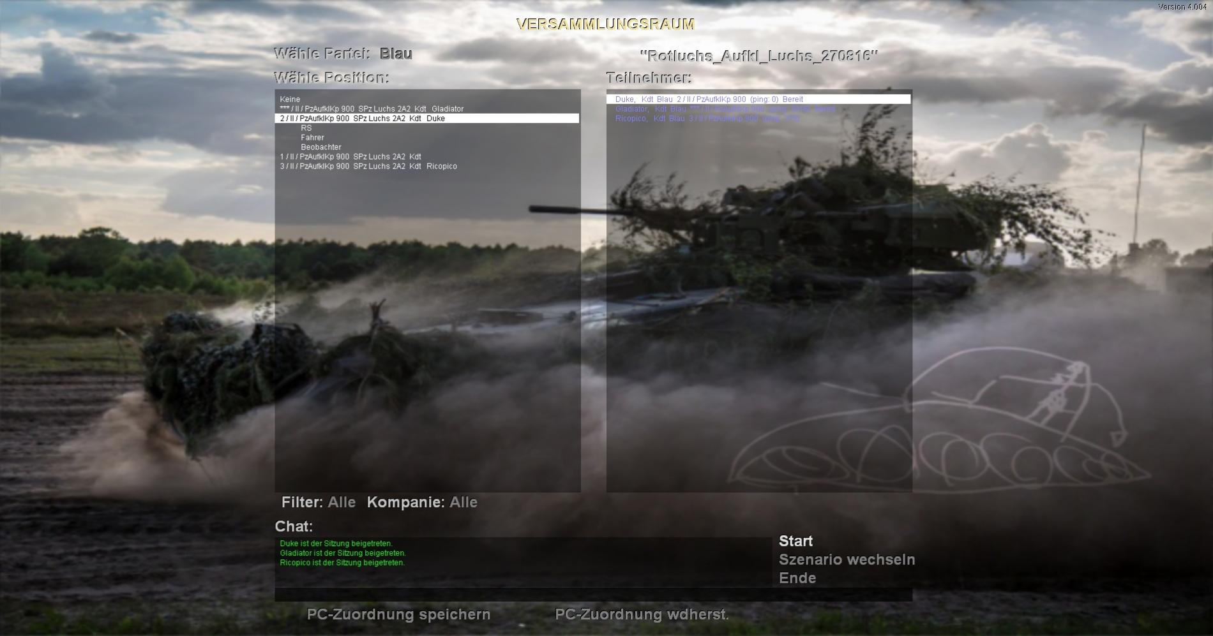Image resolution: width=1213 pixels, height=636 pixels.
Task: Change the Filter value Alle
Action: (342, 503)
